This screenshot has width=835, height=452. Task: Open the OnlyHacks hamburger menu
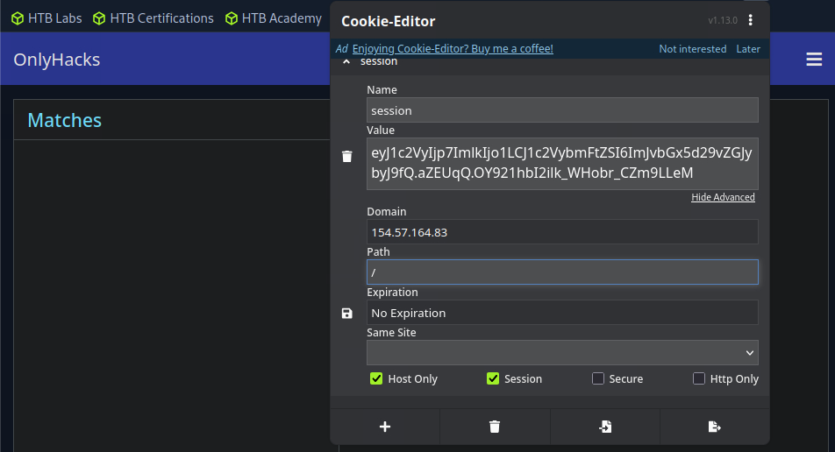814,60
